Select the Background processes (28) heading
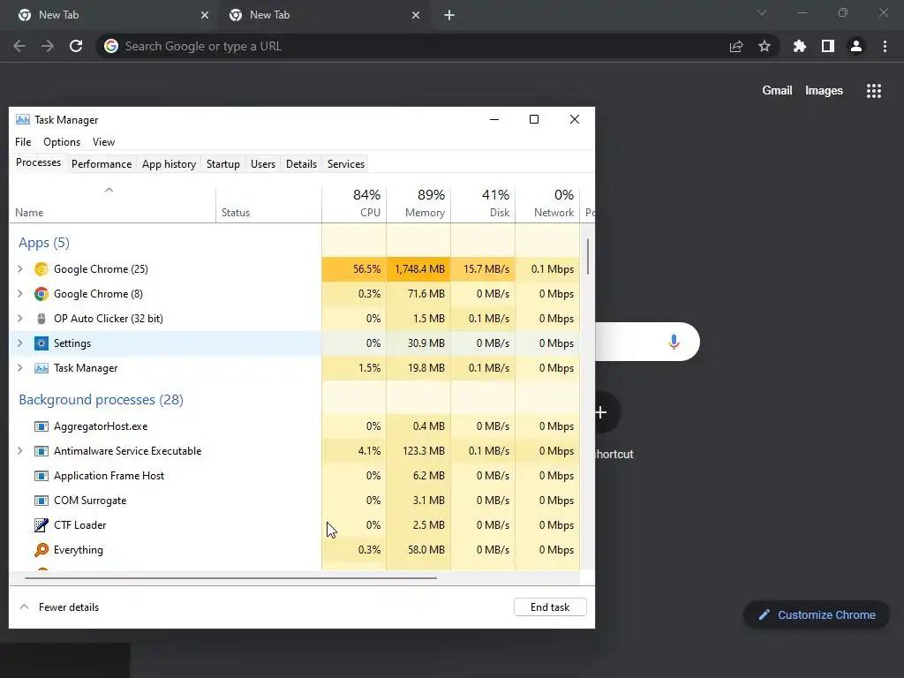This screenshot has width=904, height=678. tap(101, 400)
